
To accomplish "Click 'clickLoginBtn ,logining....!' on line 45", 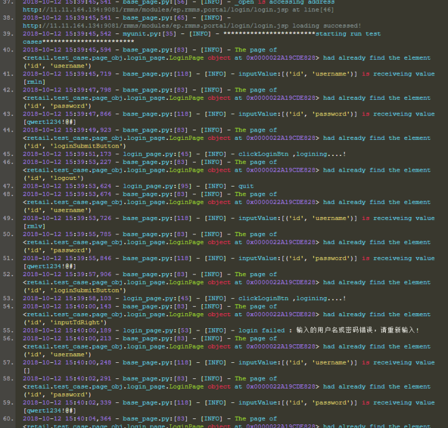I will [x=292, y=154].
